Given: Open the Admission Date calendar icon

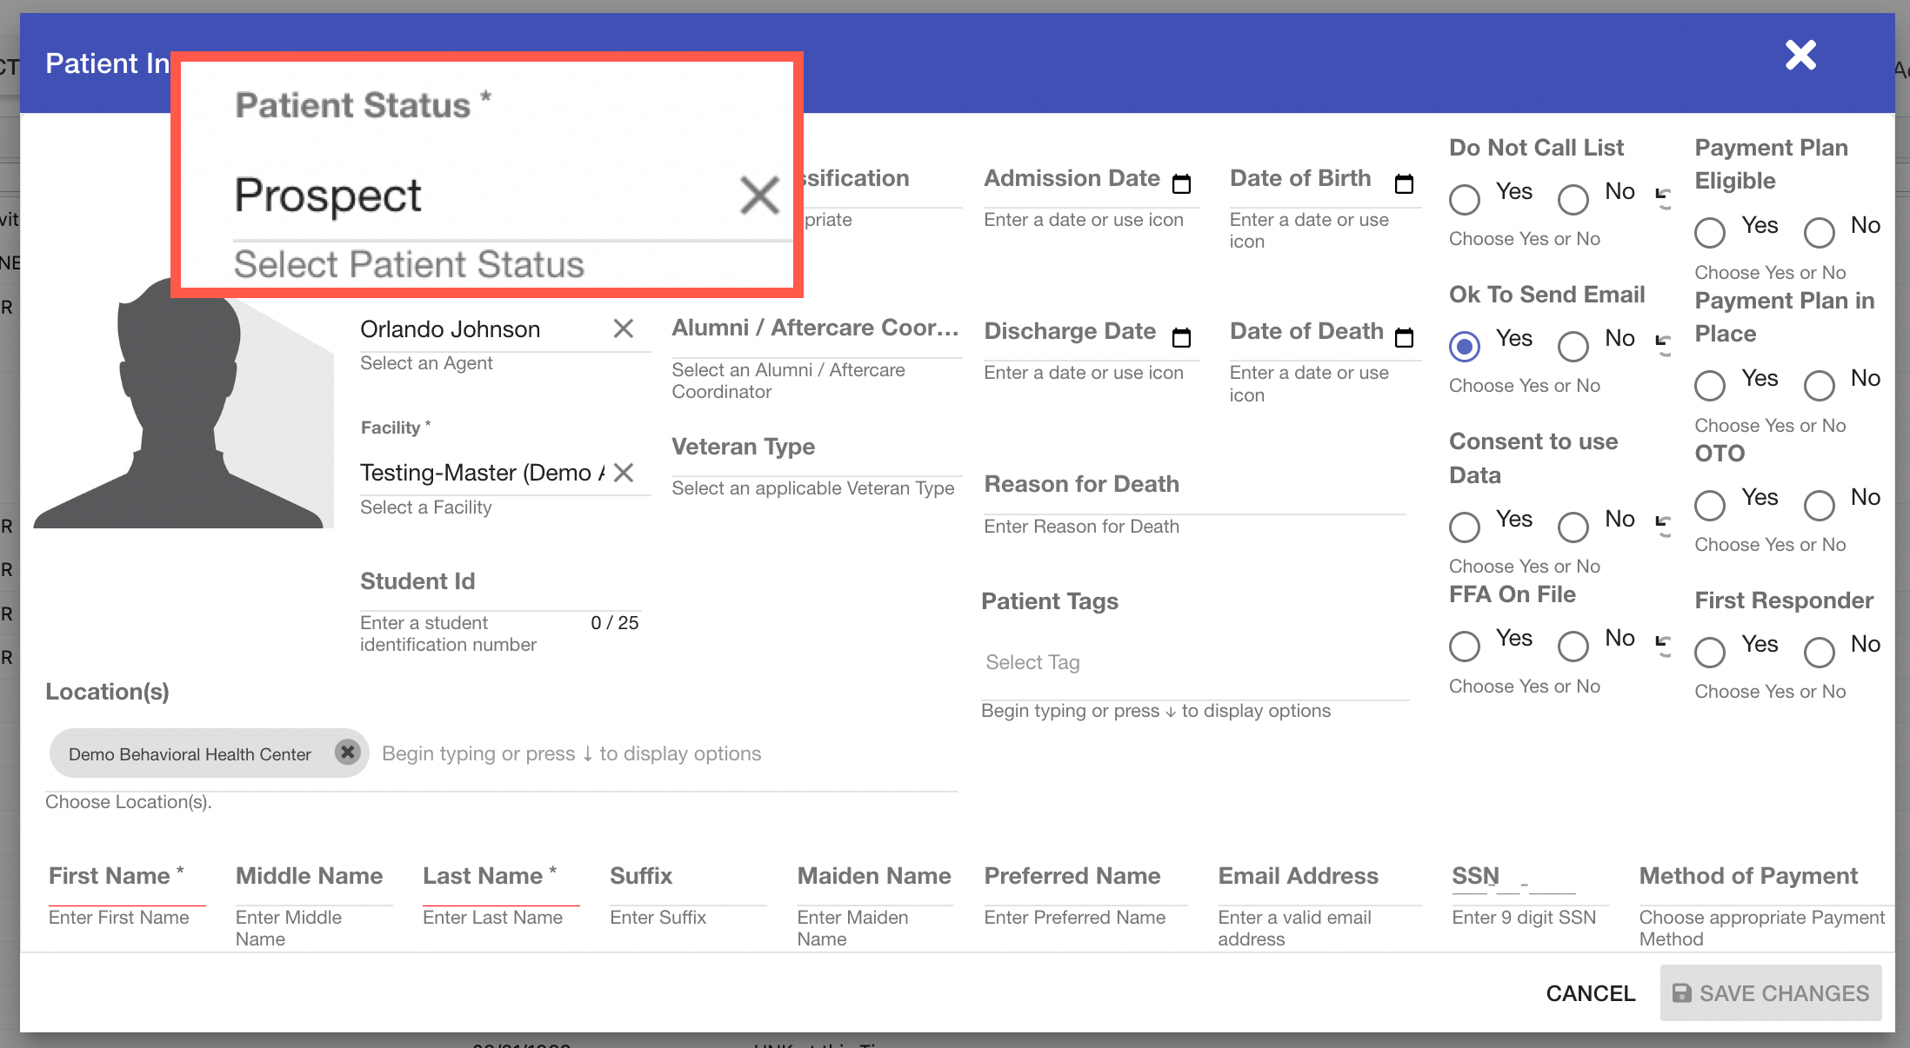Looking at the screenshot, I should tap(1181, 183).
